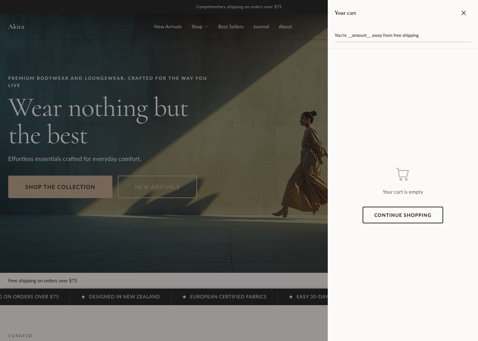Click 'Your cart is empty' text

[403, 192]
